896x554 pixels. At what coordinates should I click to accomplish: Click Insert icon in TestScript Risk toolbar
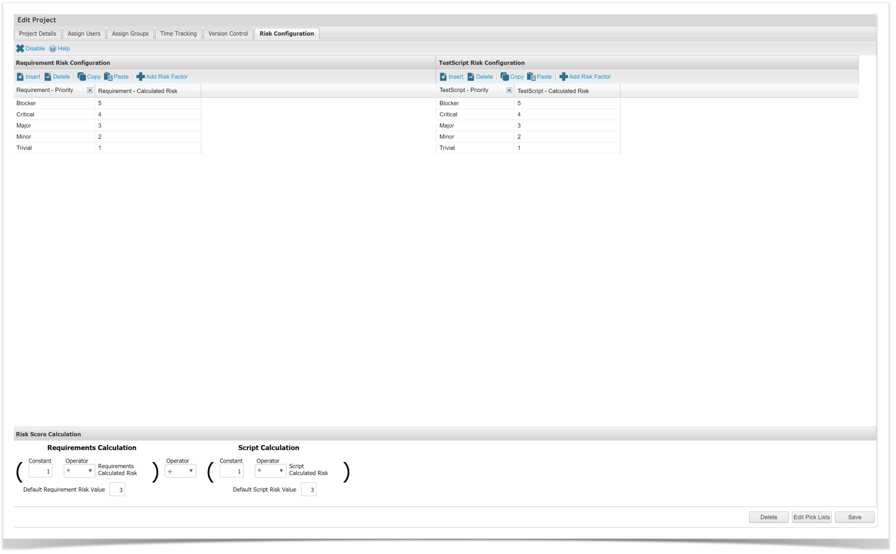click(443, 77)
